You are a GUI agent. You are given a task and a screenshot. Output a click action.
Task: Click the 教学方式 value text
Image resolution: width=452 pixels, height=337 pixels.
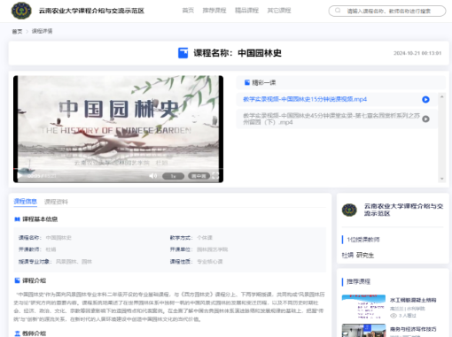click(205, 238)
